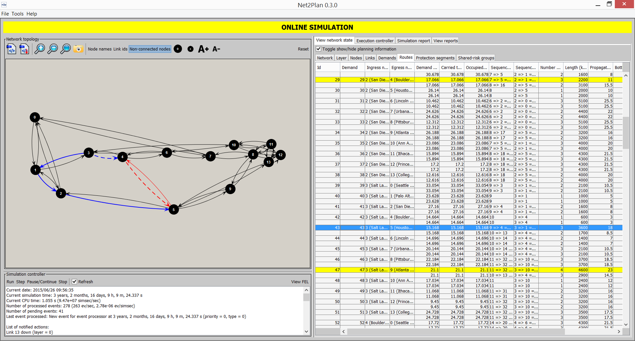The image size is (635, 341).
Task: Select node 7 in the topology
Action: [210, 156]
